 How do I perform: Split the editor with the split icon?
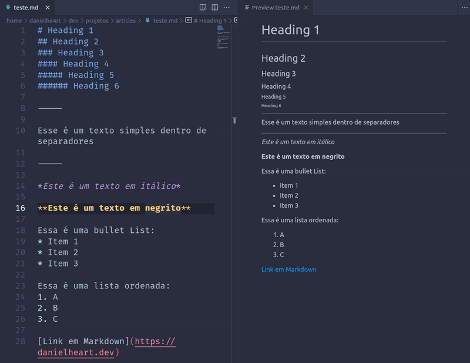click(x=215, y=7)
